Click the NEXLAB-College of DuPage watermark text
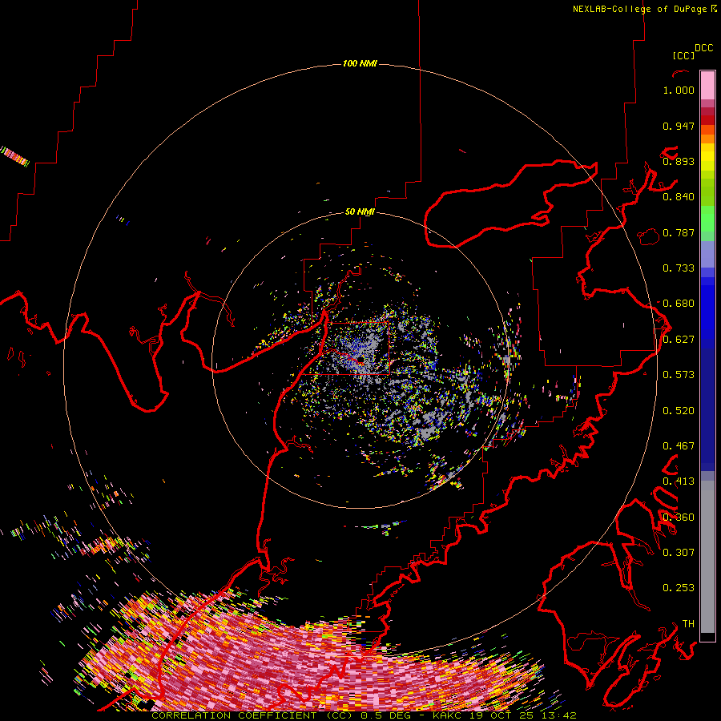The height and width of the screenshot is (721, 721). [644, 9]
